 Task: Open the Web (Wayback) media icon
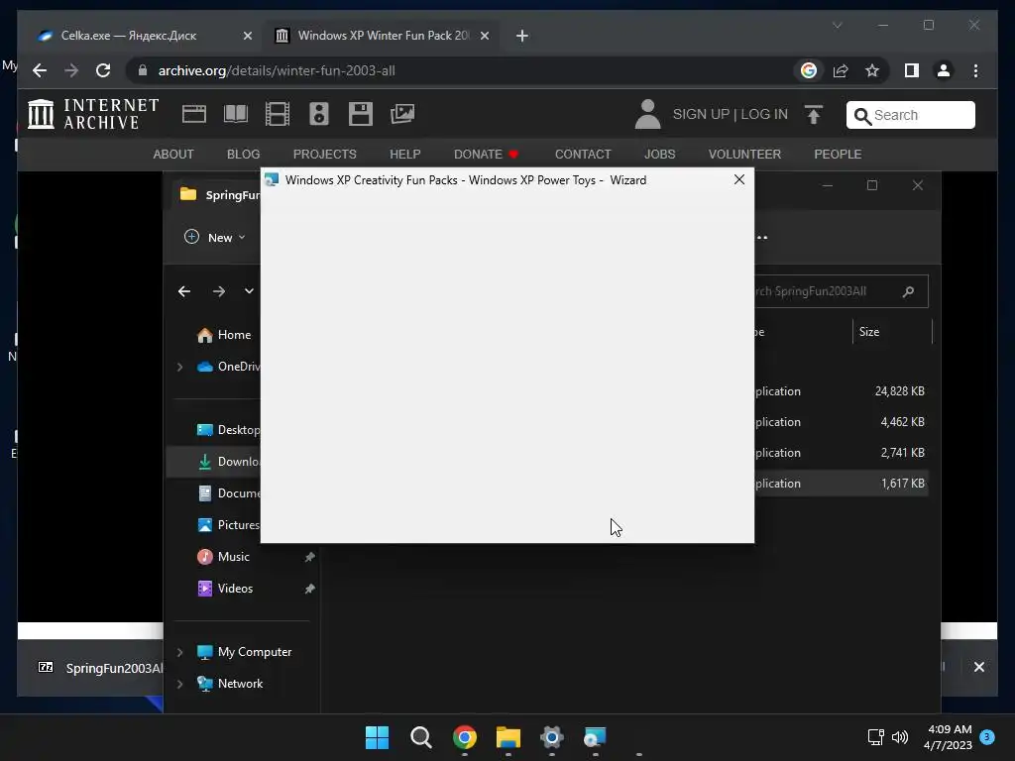tap(194, 114)
